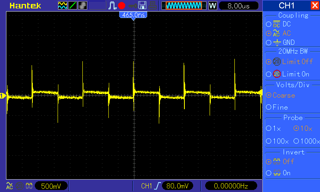Select bandwidth Limit On option
Image resolution: width=320 pixels, height=192 pixels.
[x=288, y=74]
